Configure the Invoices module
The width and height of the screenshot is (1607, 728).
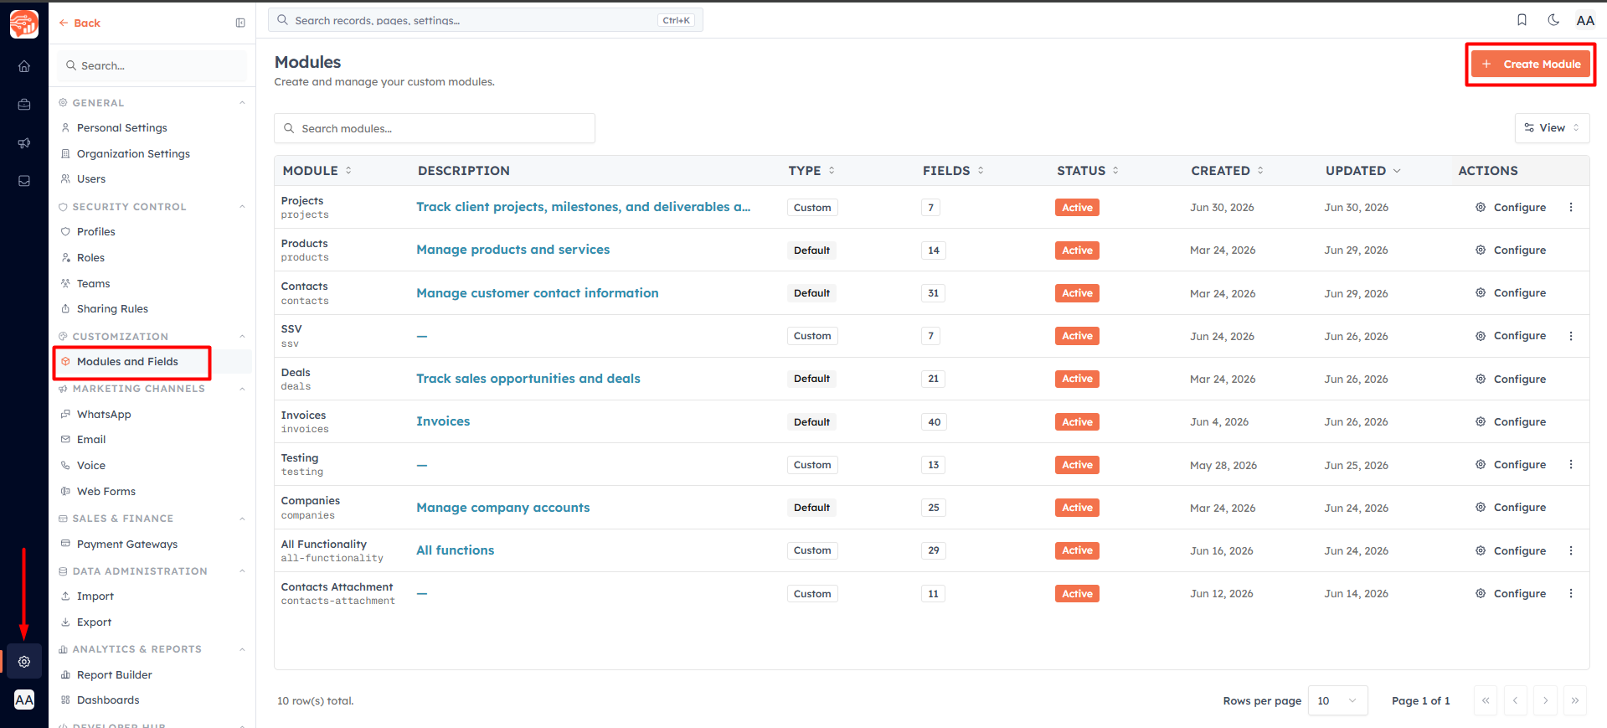coord(1511,421)
